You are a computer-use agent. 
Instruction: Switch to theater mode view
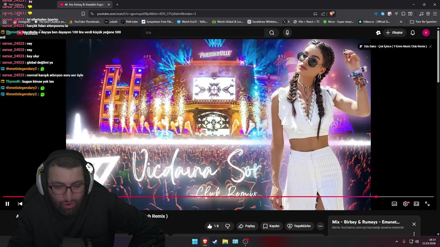[416, 204]
